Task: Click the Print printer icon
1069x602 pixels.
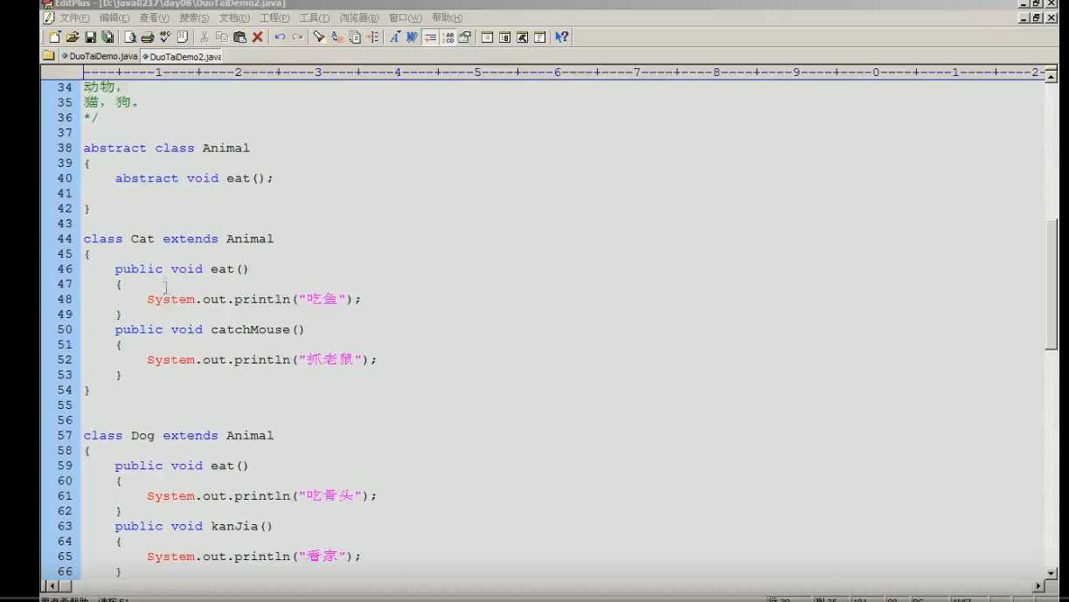Action: (x=148, y=37)
